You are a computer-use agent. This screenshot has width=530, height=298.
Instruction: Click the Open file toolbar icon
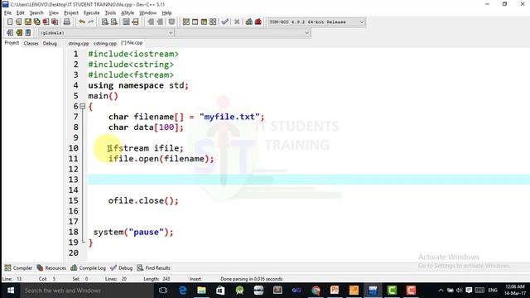(x=18, y=22)
